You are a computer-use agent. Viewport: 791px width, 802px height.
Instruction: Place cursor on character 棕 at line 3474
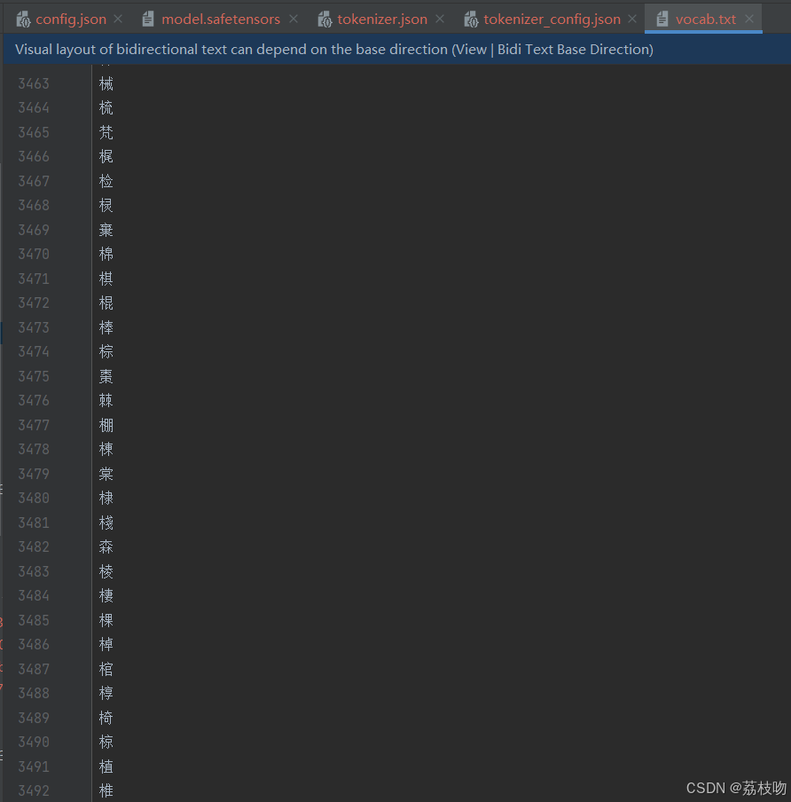tap(106, 352)
